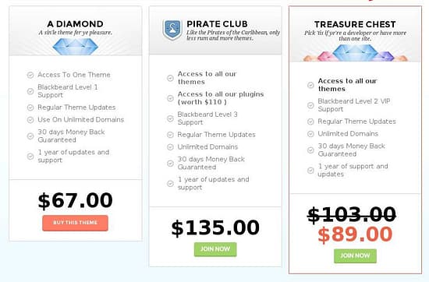Join now on the Treasure Chest plan

(355, 256)
